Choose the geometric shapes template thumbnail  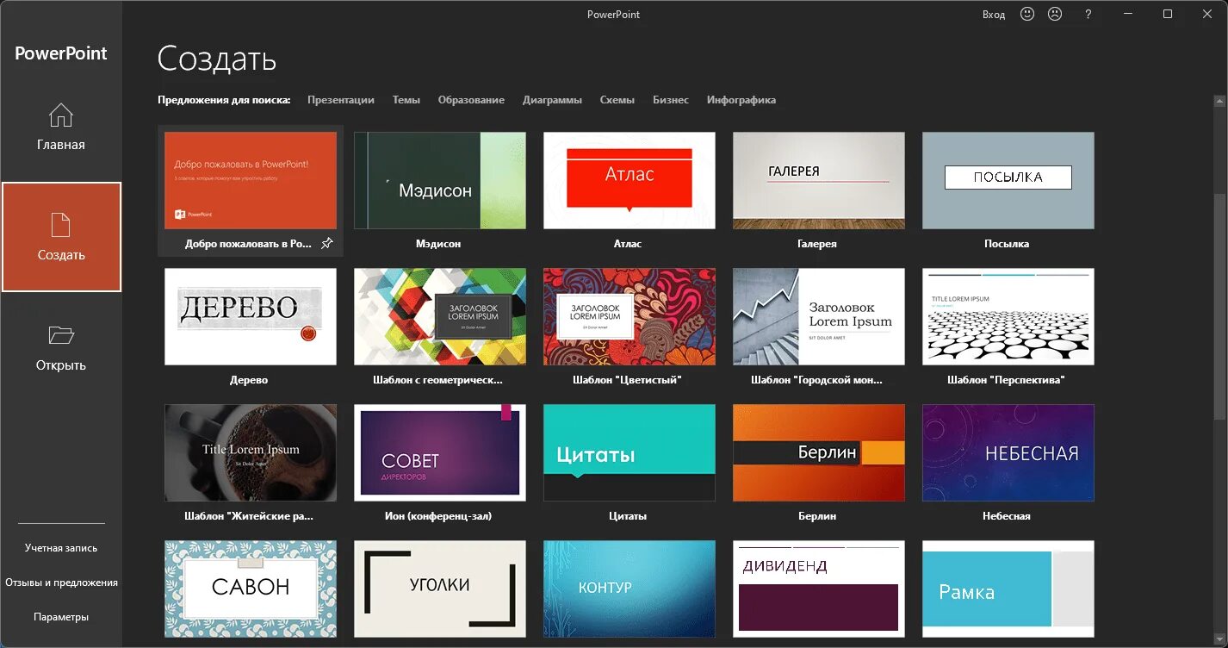tap(440, 316)
